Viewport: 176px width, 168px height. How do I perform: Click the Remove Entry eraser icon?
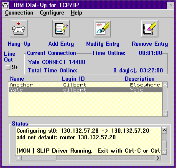150,29
